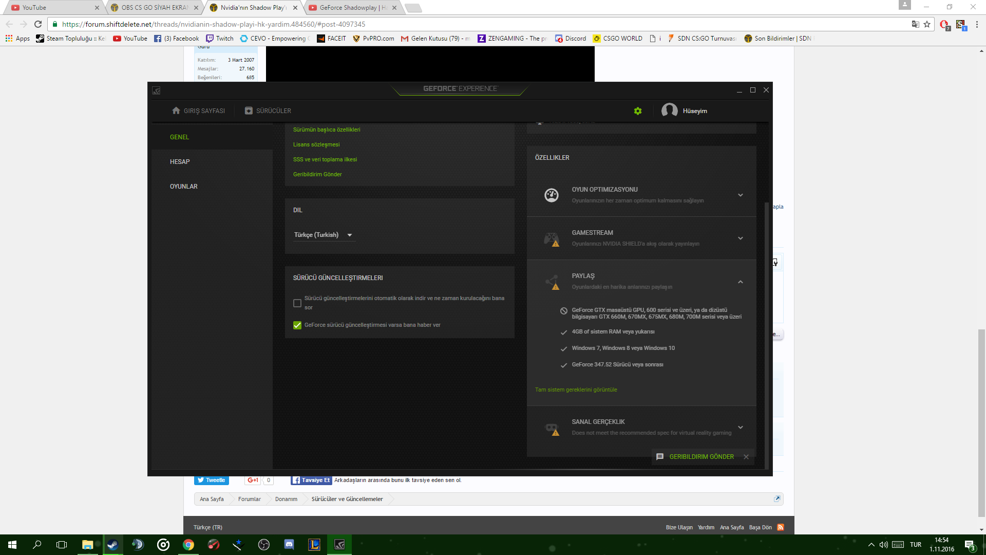Screen dimensions: 986x555
Task: Open Chrome from the taskbar
Action: [188, 545]
